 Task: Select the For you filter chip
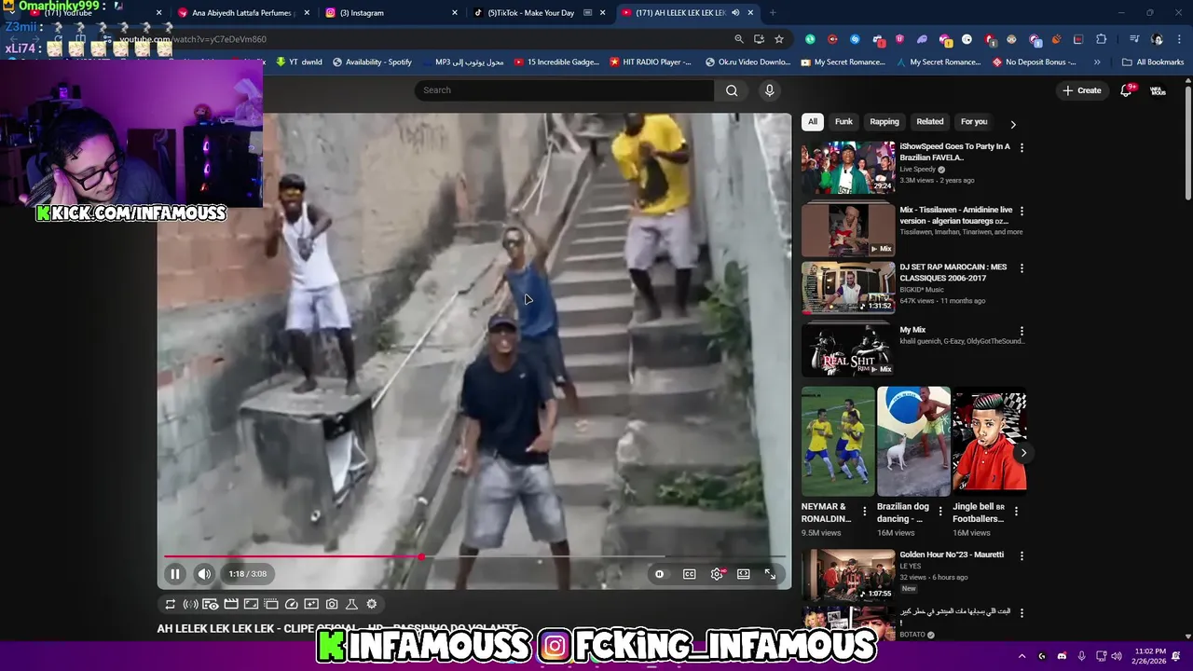pos(974,122)
